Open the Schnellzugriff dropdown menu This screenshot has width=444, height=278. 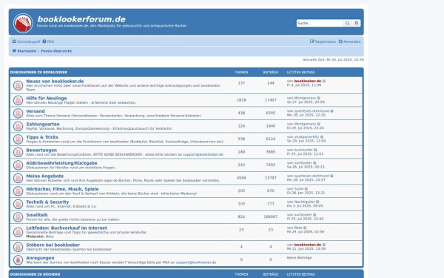(26, 42)
